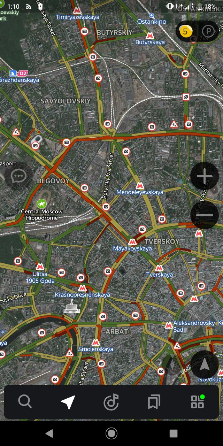
Task: Tap the roadworks sign near Smolenskaya
Action: click(x=70, y=353)
